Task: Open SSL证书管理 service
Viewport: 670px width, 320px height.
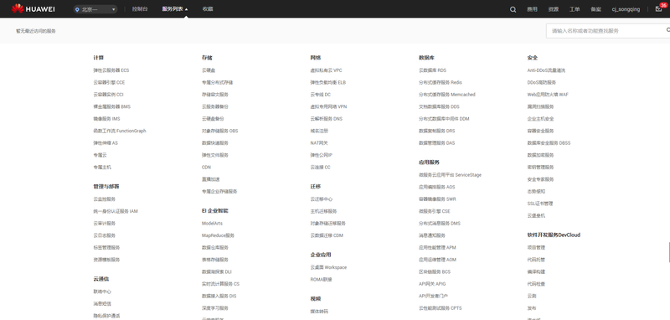Action: click(x=540, y=204)
